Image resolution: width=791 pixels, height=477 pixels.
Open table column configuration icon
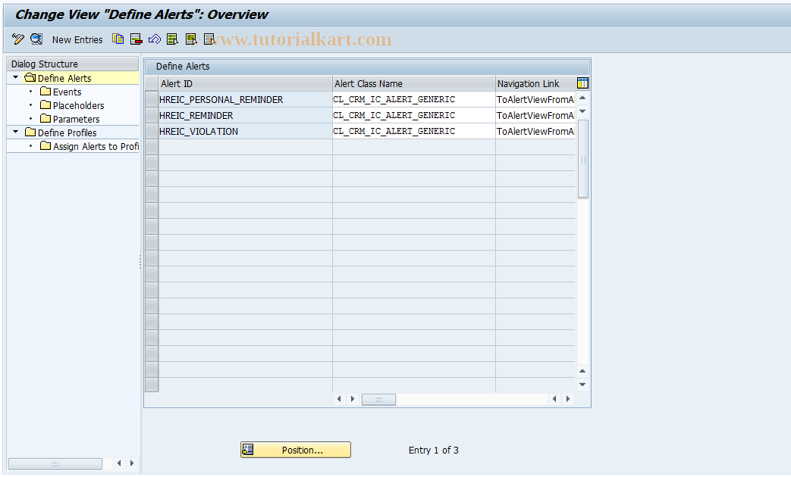[x=582, y=83]
